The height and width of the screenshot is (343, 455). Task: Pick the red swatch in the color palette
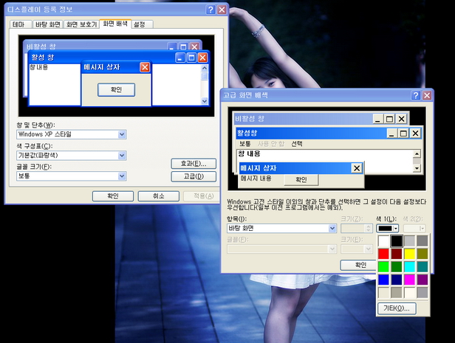tap(383, 254)
